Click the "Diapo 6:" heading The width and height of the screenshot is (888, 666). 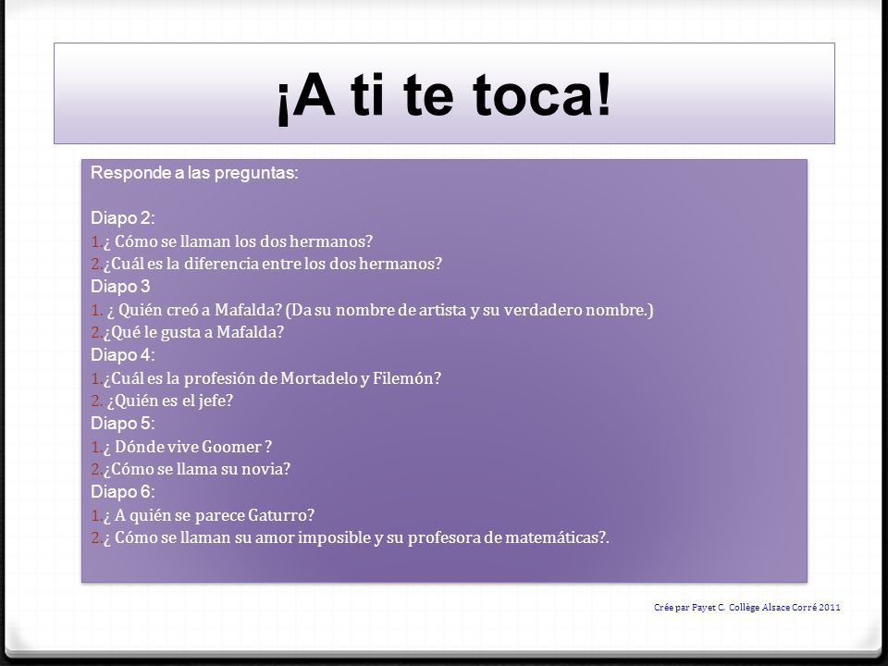point(123,491)
